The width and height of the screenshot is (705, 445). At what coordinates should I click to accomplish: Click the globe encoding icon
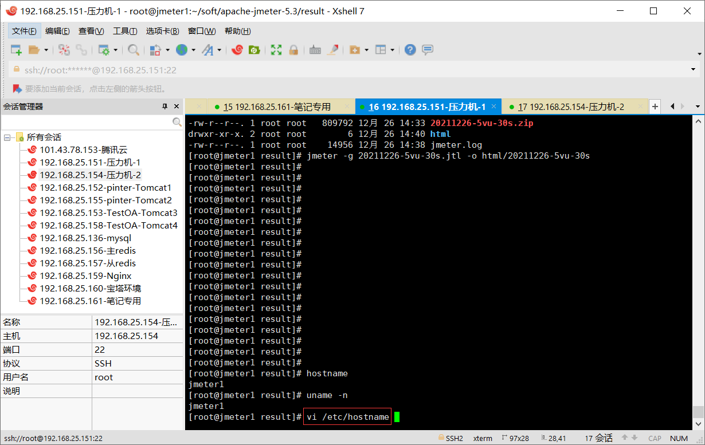point(182,50)
